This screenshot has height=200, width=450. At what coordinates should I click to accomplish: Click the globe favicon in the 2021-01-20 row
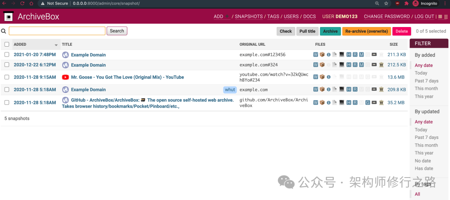(65, 55)
